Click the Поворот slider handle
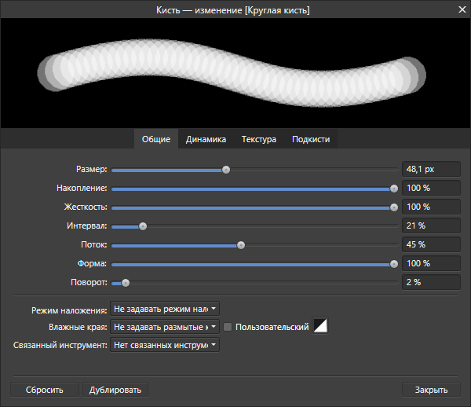This screenshot has height=407, width=471. (x=125, y=283)
